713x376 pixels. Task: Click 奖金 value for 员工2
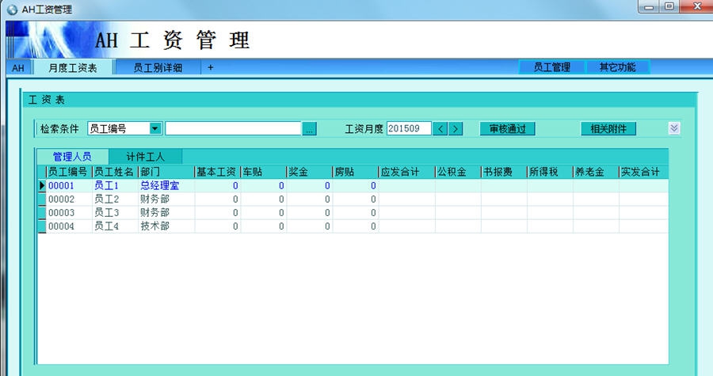pyautogui.click(x=309, y=199)
